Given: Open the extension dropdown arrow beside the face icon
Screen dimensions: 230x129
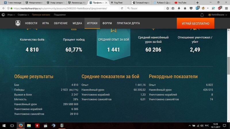Looking at the screenshot, I should (x=208, y=8).
